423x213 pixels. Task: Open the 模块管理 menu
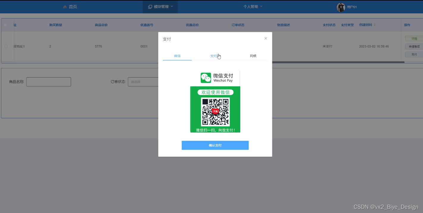(161, 7)
